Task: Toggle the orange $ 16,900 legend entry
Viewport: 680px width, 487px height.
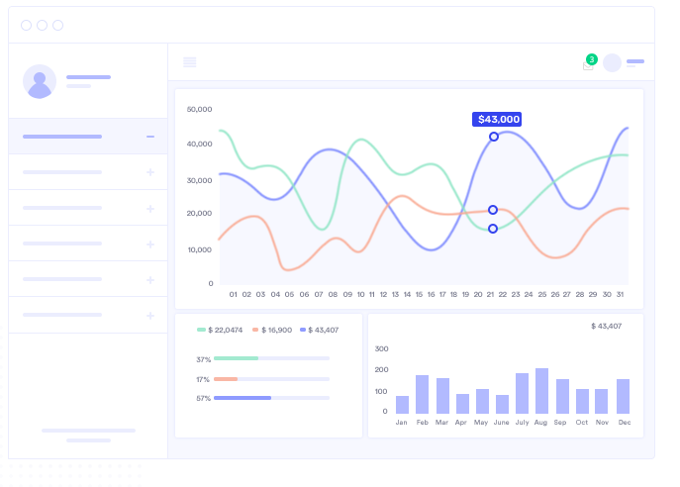Action: pos(272,330)
